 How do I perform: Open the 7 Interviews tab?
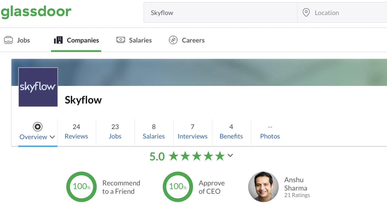[x=193, y=132]
